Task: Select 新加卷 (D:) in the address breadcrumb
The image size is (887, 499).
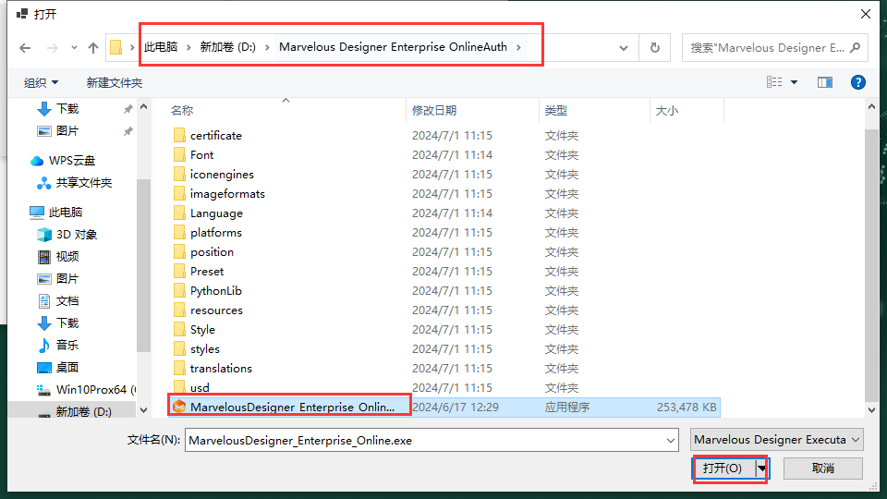Action: click(x=228, y=47)
